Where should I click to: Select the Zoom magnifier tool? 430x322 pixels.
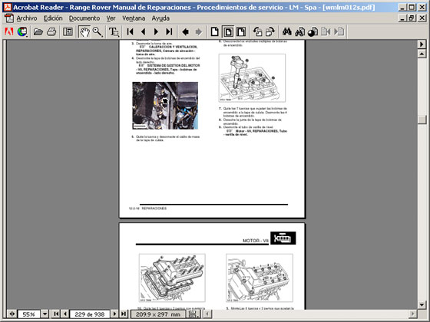pos(98,31)
